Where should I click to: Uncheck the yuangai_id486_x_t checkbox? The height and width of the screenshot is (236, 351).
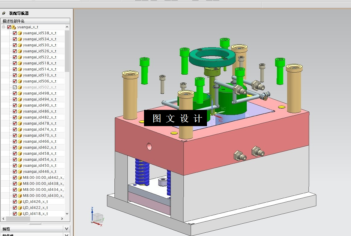pyautogui.click(x=15, y=111)
